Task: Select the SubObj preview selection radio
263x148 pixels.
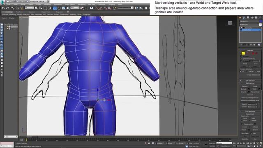Action: click(x=247, y=71)
